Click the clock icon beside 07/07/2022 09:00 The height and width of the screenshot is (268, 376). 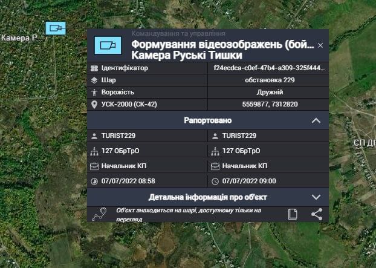pos(215,181)
